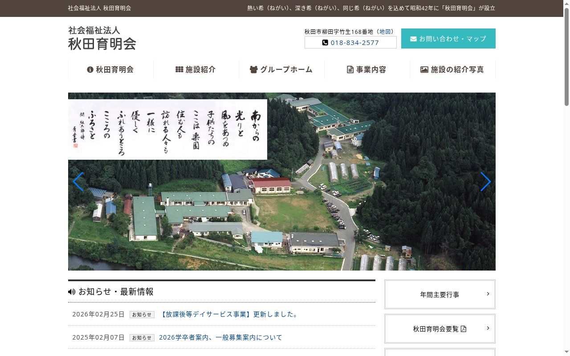Image resolution: width=570 pixels, height=356 pixels.
Task: Click the お問い合わせ・マップ button
Action: pos(448,39)
